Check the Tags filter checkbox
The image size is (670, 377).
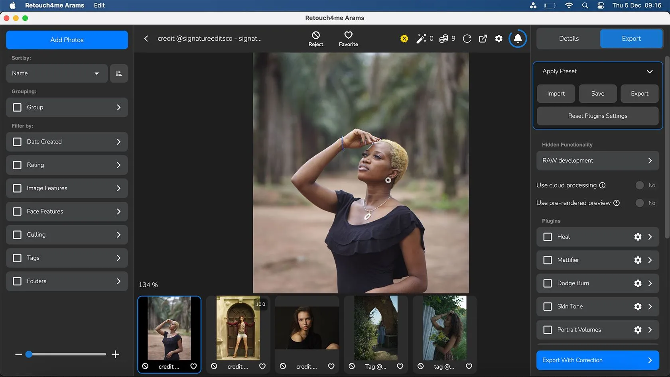tap(17, 258)
